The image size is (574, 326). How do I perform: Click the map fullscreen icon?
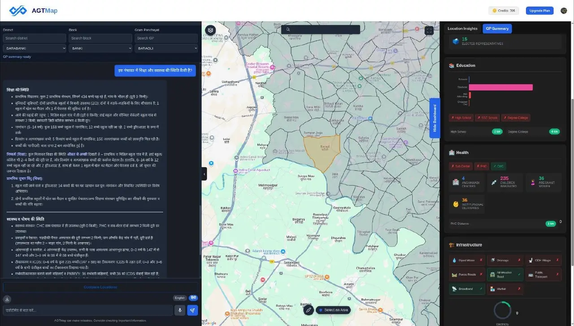tap(429, 30)
